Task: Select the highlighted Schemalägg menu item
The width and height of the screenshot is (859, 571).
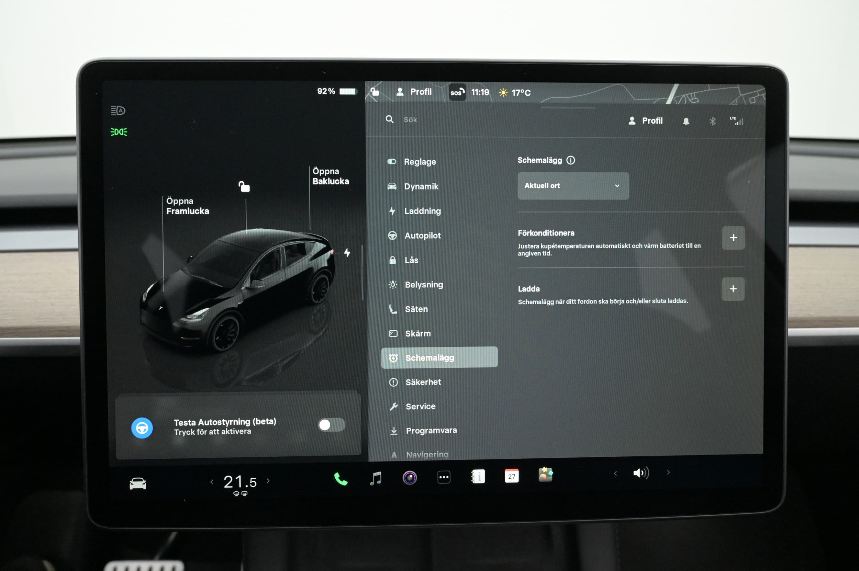Action: point(439,357)
